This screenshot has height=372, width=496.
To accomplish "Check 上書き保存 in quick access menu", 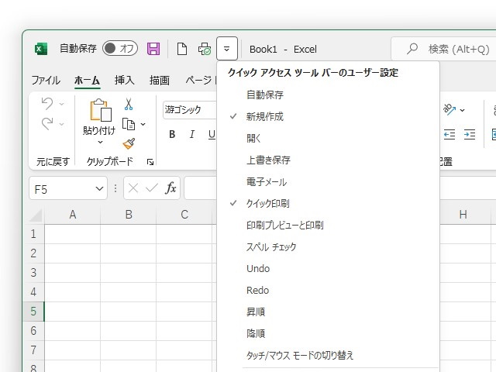I will [329, 160].
